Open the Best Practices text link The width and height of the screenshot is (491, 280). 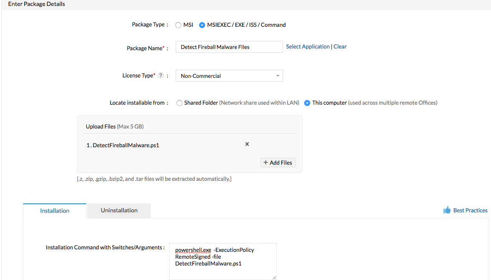coord(470,210)
